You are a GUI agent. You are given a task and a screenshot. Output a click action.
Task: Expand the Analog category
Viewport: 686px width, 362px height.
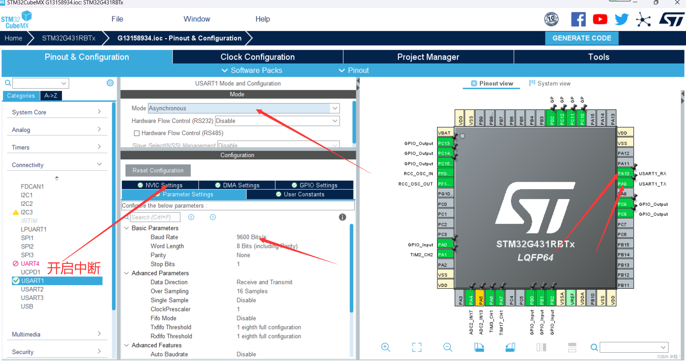coord(57,130)
